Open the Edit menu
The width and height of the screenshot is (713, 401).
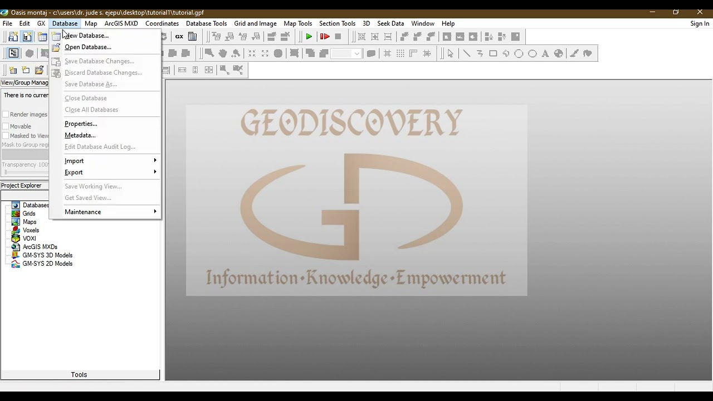[25, 23]
